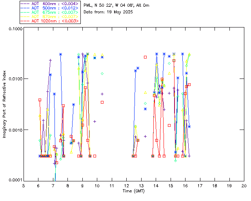Screen dimensions: 251x201
Task: Click the x-axis tick label 11
Action: (x=112, y=186)
